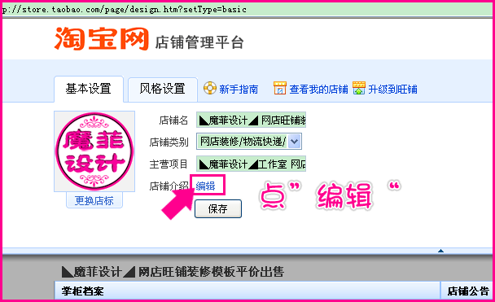Click the 魔菲设计 shop logo thumbnail

pos(94,151)
